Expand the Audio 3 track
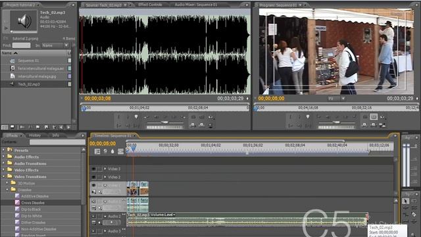Screen dimensions: 421x237 pyautogui.click(x=105, y=231)
